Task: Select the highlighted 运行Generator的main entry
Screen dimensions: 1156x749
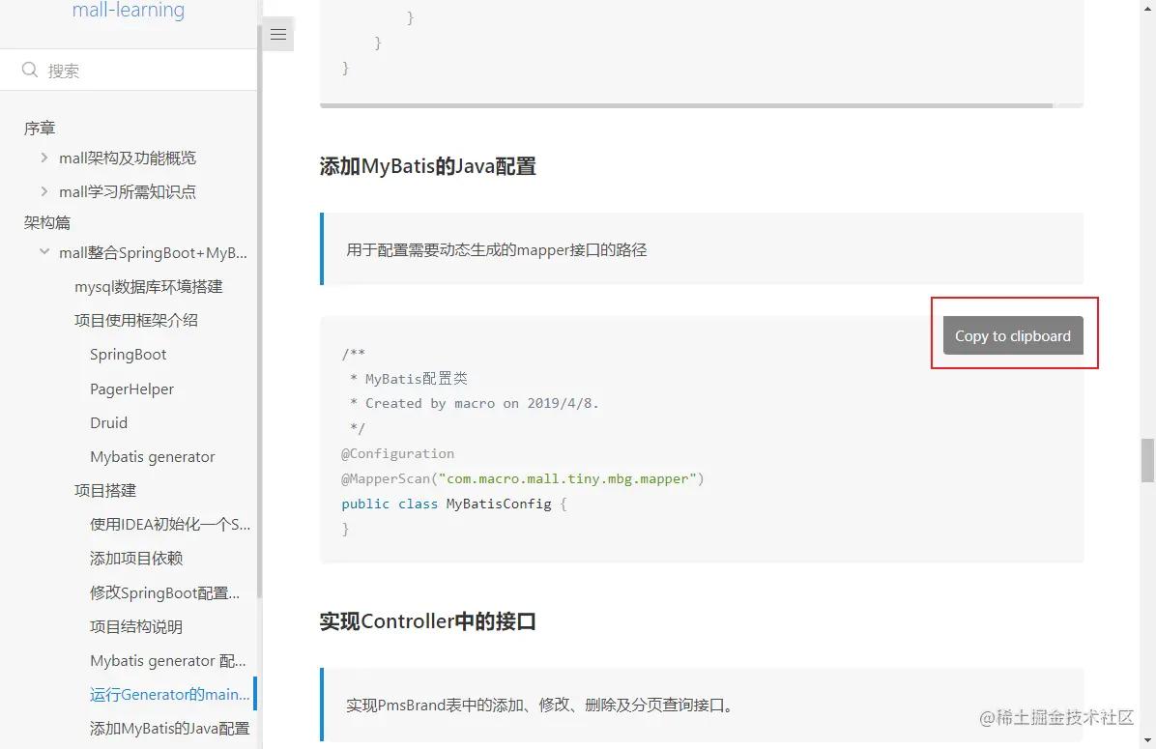Action: pos(169,694)
